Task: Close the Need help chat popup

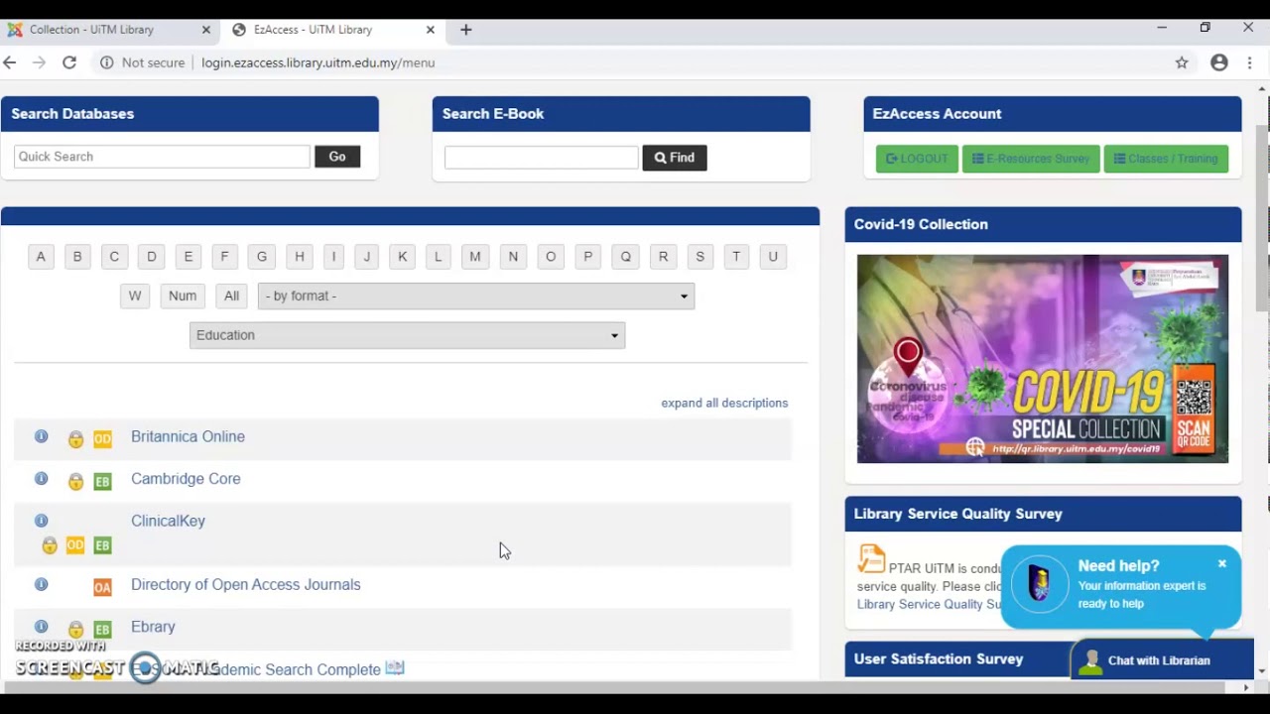Action: (1222, 563)
